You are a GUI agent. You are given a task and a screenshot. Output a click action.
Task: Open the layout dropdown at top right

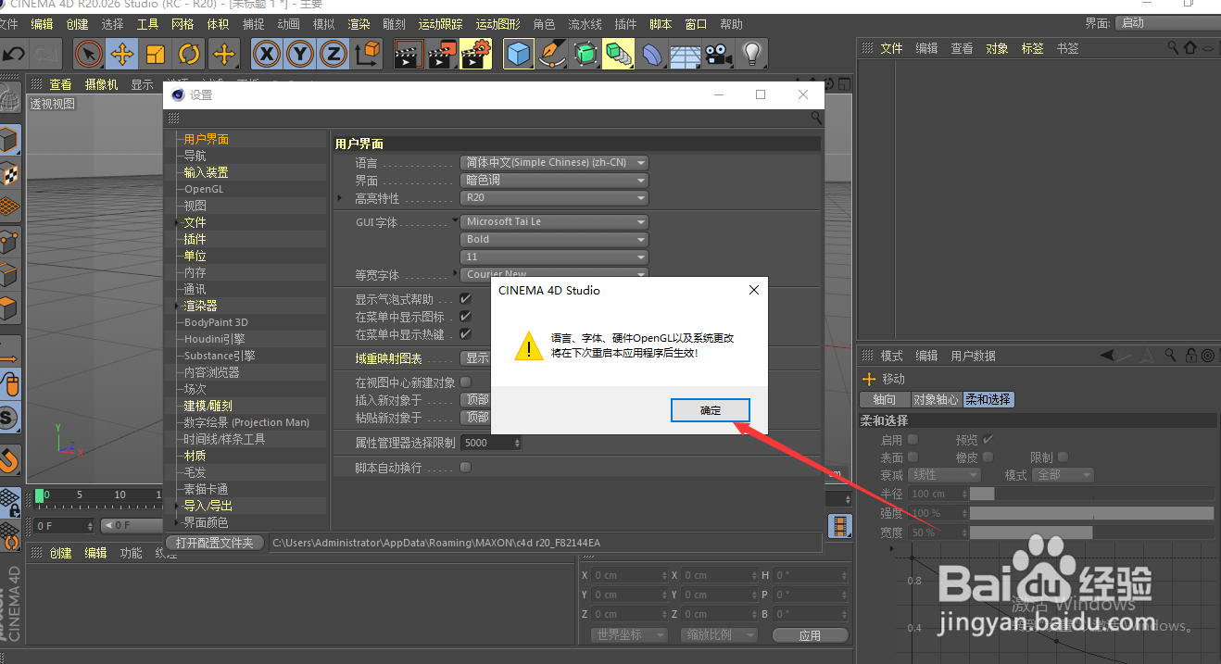point(1167,23)
